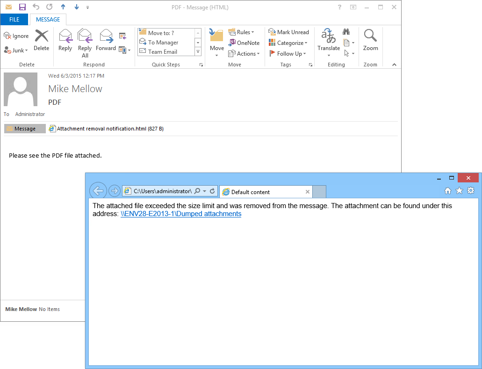Open the Follow Up flag menu

pyautogui.click(x=288, y=53)
